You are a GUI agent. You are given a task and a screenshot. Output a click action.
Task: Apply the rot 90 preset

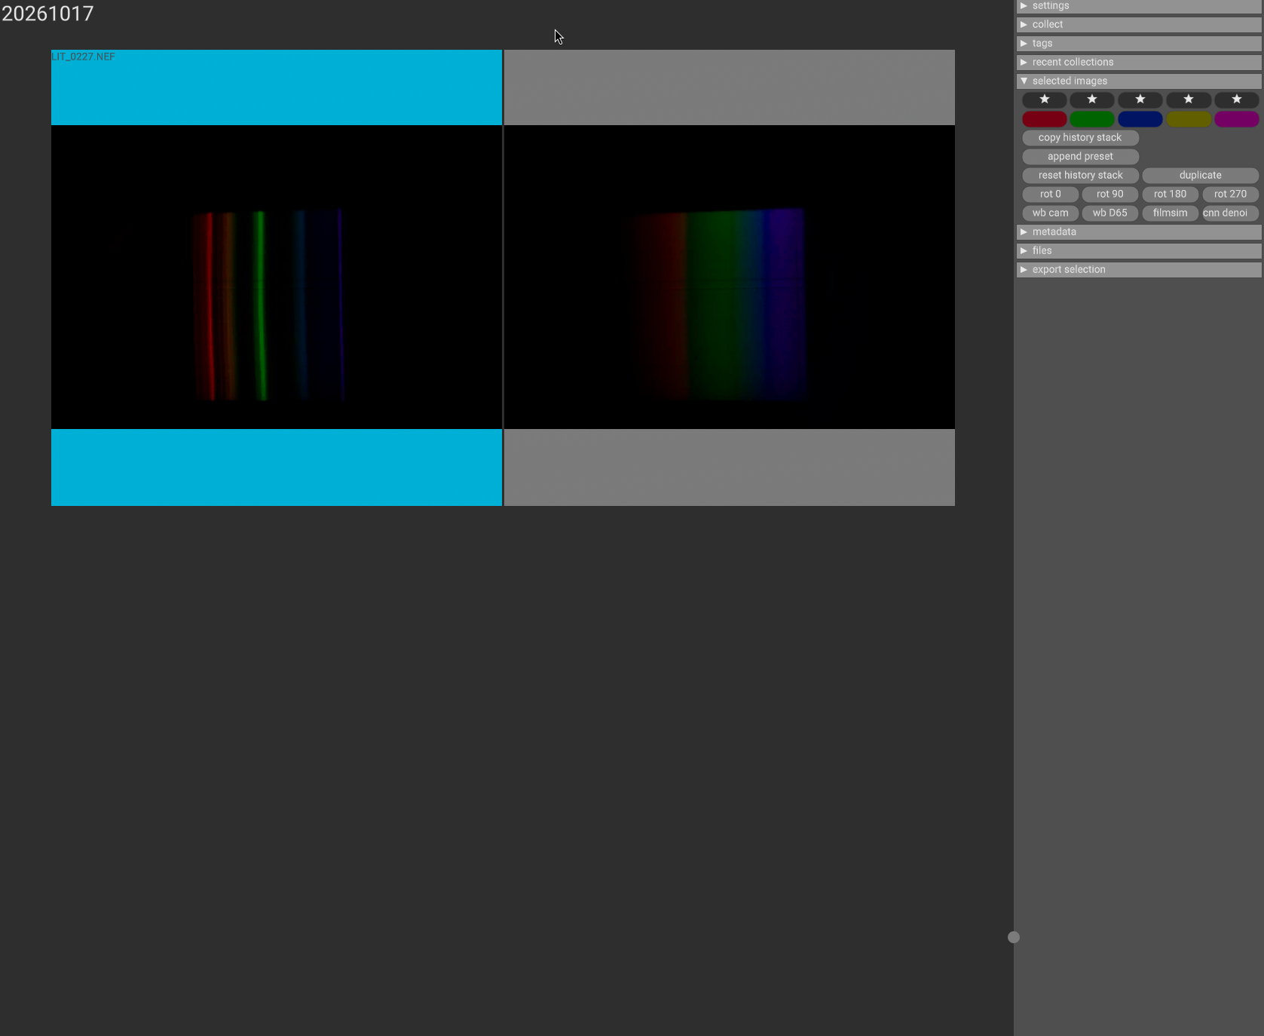pyautogui.click(x=1110, y=194)
